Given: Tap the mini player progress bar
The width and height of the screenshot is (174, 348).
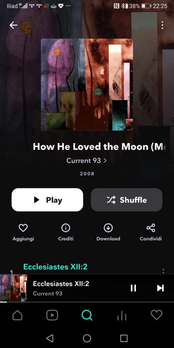Looking at the screenshot, I should pyautogui.click(x=87, y=302).
